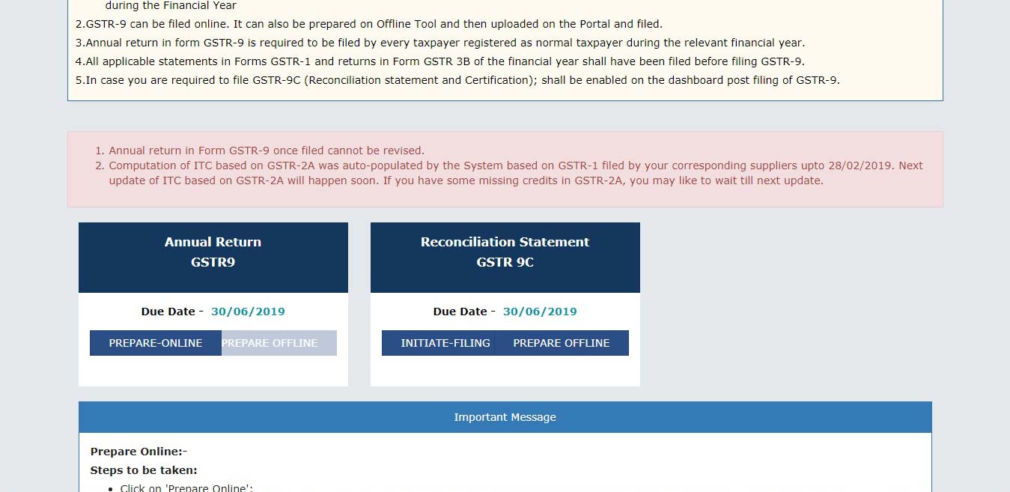The height and width of the screenshot is (492, 1010).
Task: Click the 'cannot be revised' warning line
Action: [267, 151]
